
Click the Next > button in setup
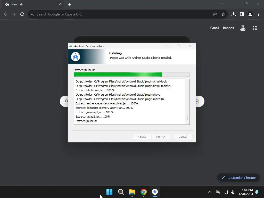point(161,137)
